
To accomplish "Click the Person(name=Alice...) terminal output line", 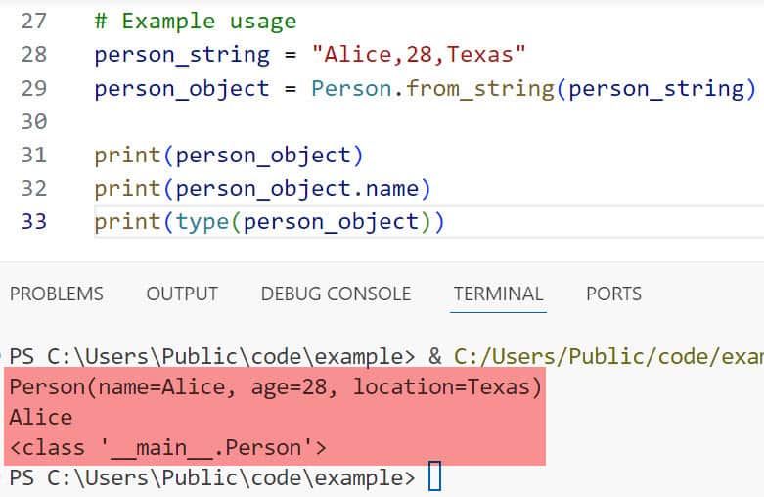I will pos(275,387).
